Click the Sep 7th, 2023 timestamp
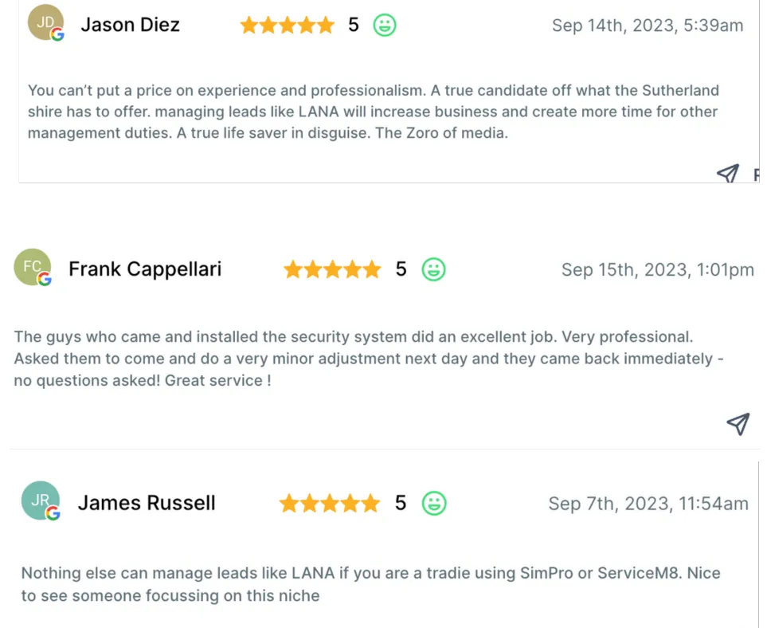 pos(648,503)
